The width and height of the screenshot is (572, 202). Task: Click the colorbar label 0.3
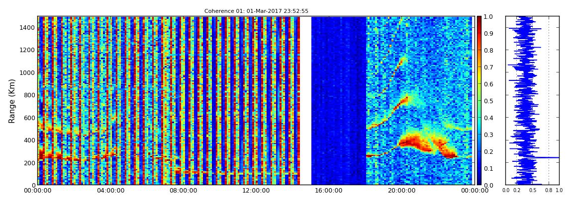488,135
